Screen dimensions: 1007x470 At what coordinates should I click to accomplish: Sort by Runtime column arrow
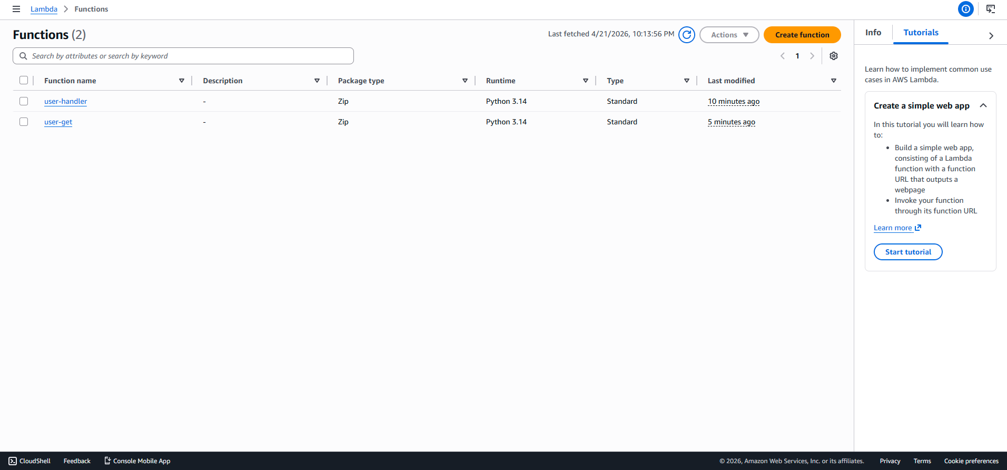[x=586, y=81]
